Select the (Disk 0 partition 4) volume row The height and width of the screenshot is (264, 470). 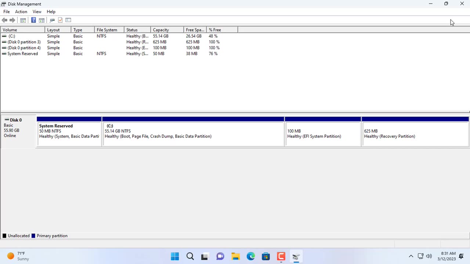pos(119,48)
